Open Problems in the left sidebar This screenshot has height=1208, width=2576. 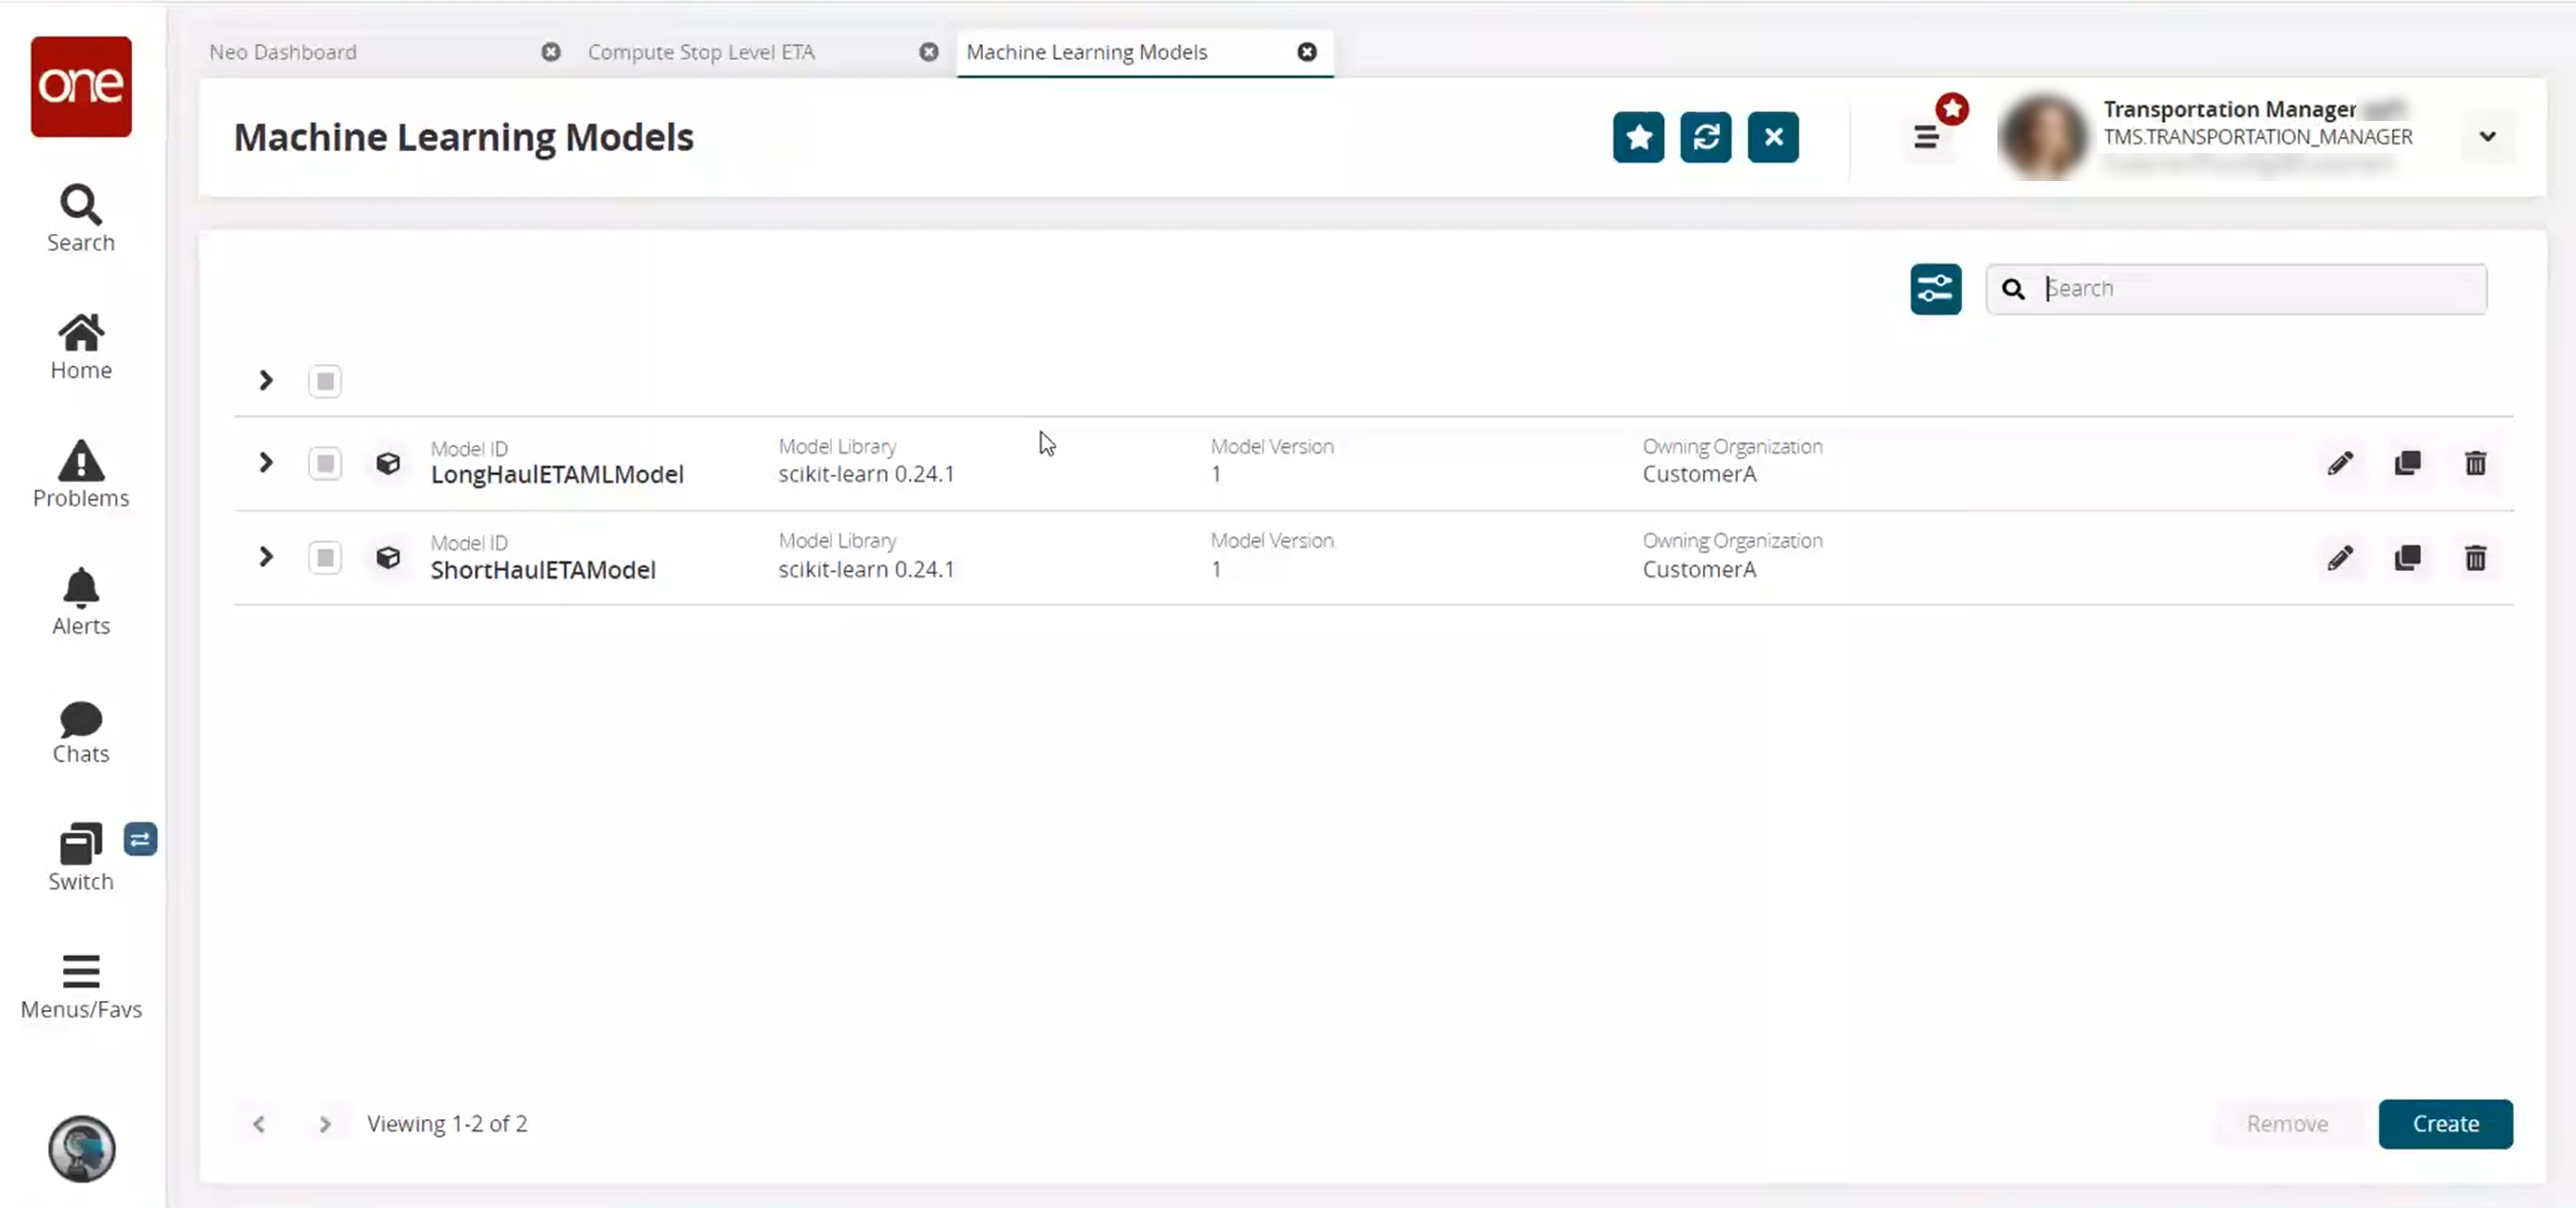tap(81, 474)
